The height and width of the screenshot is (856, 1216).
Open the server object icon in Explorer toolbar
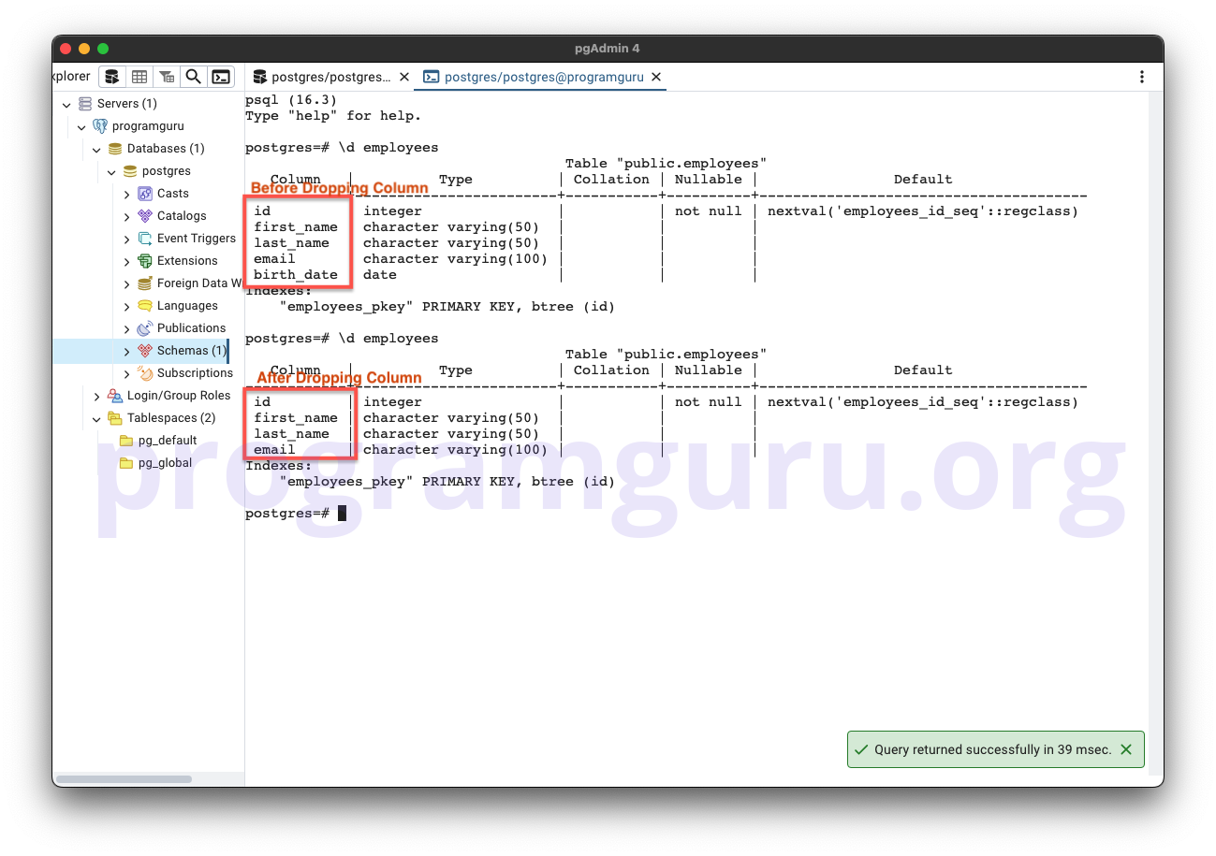pos(111,77)
